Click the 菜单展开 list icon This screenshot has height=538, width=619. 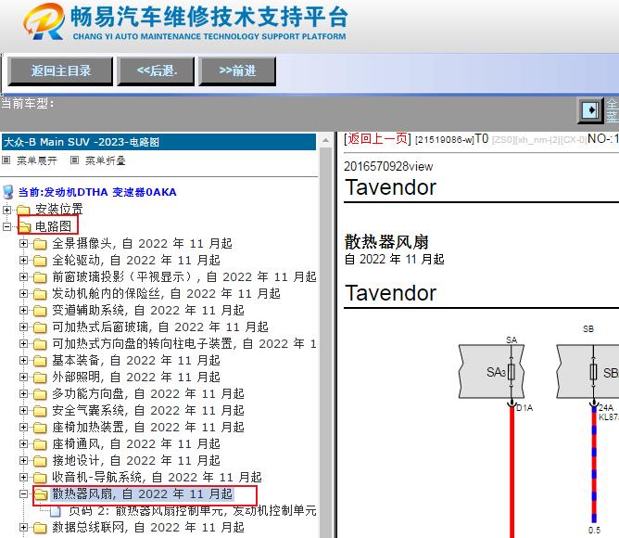pyautogui.click(x=6, y=160)
